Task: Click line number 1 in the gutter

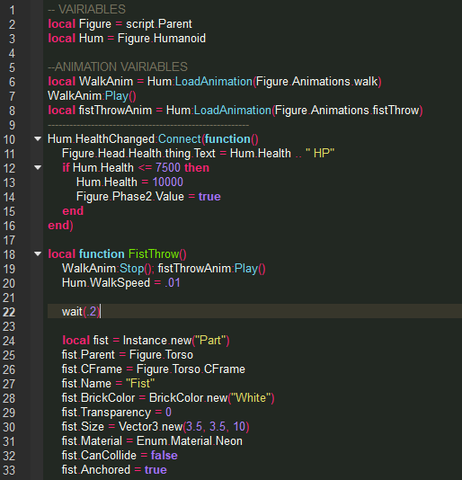Action: tap(12, 10)
